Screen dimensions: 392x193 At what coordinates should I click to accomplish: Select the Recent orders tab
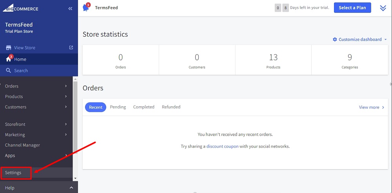coord(96,107)
